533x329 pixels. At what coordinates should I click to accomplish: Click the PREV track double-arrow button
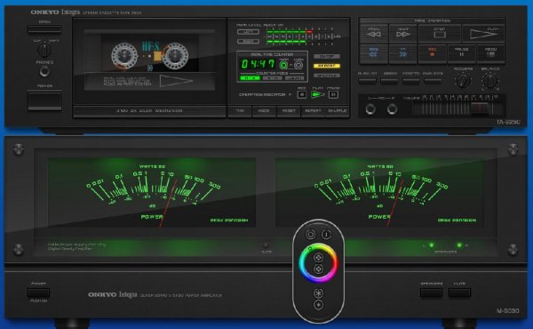[x=374, y=34]
